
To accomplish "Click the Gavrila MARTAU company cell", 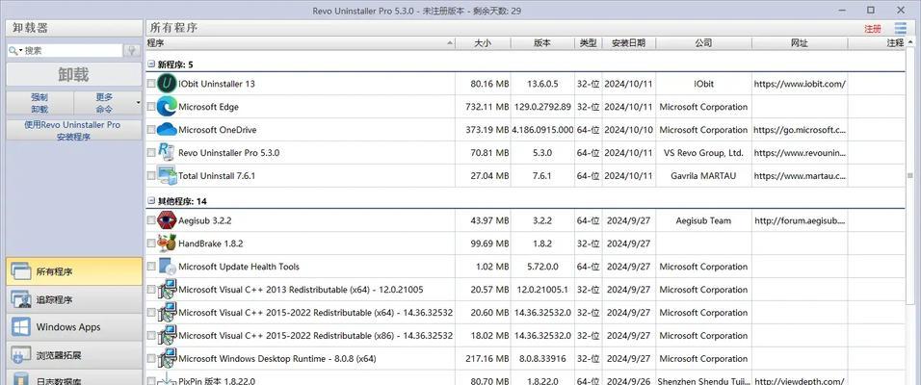I will coord(703,175).
